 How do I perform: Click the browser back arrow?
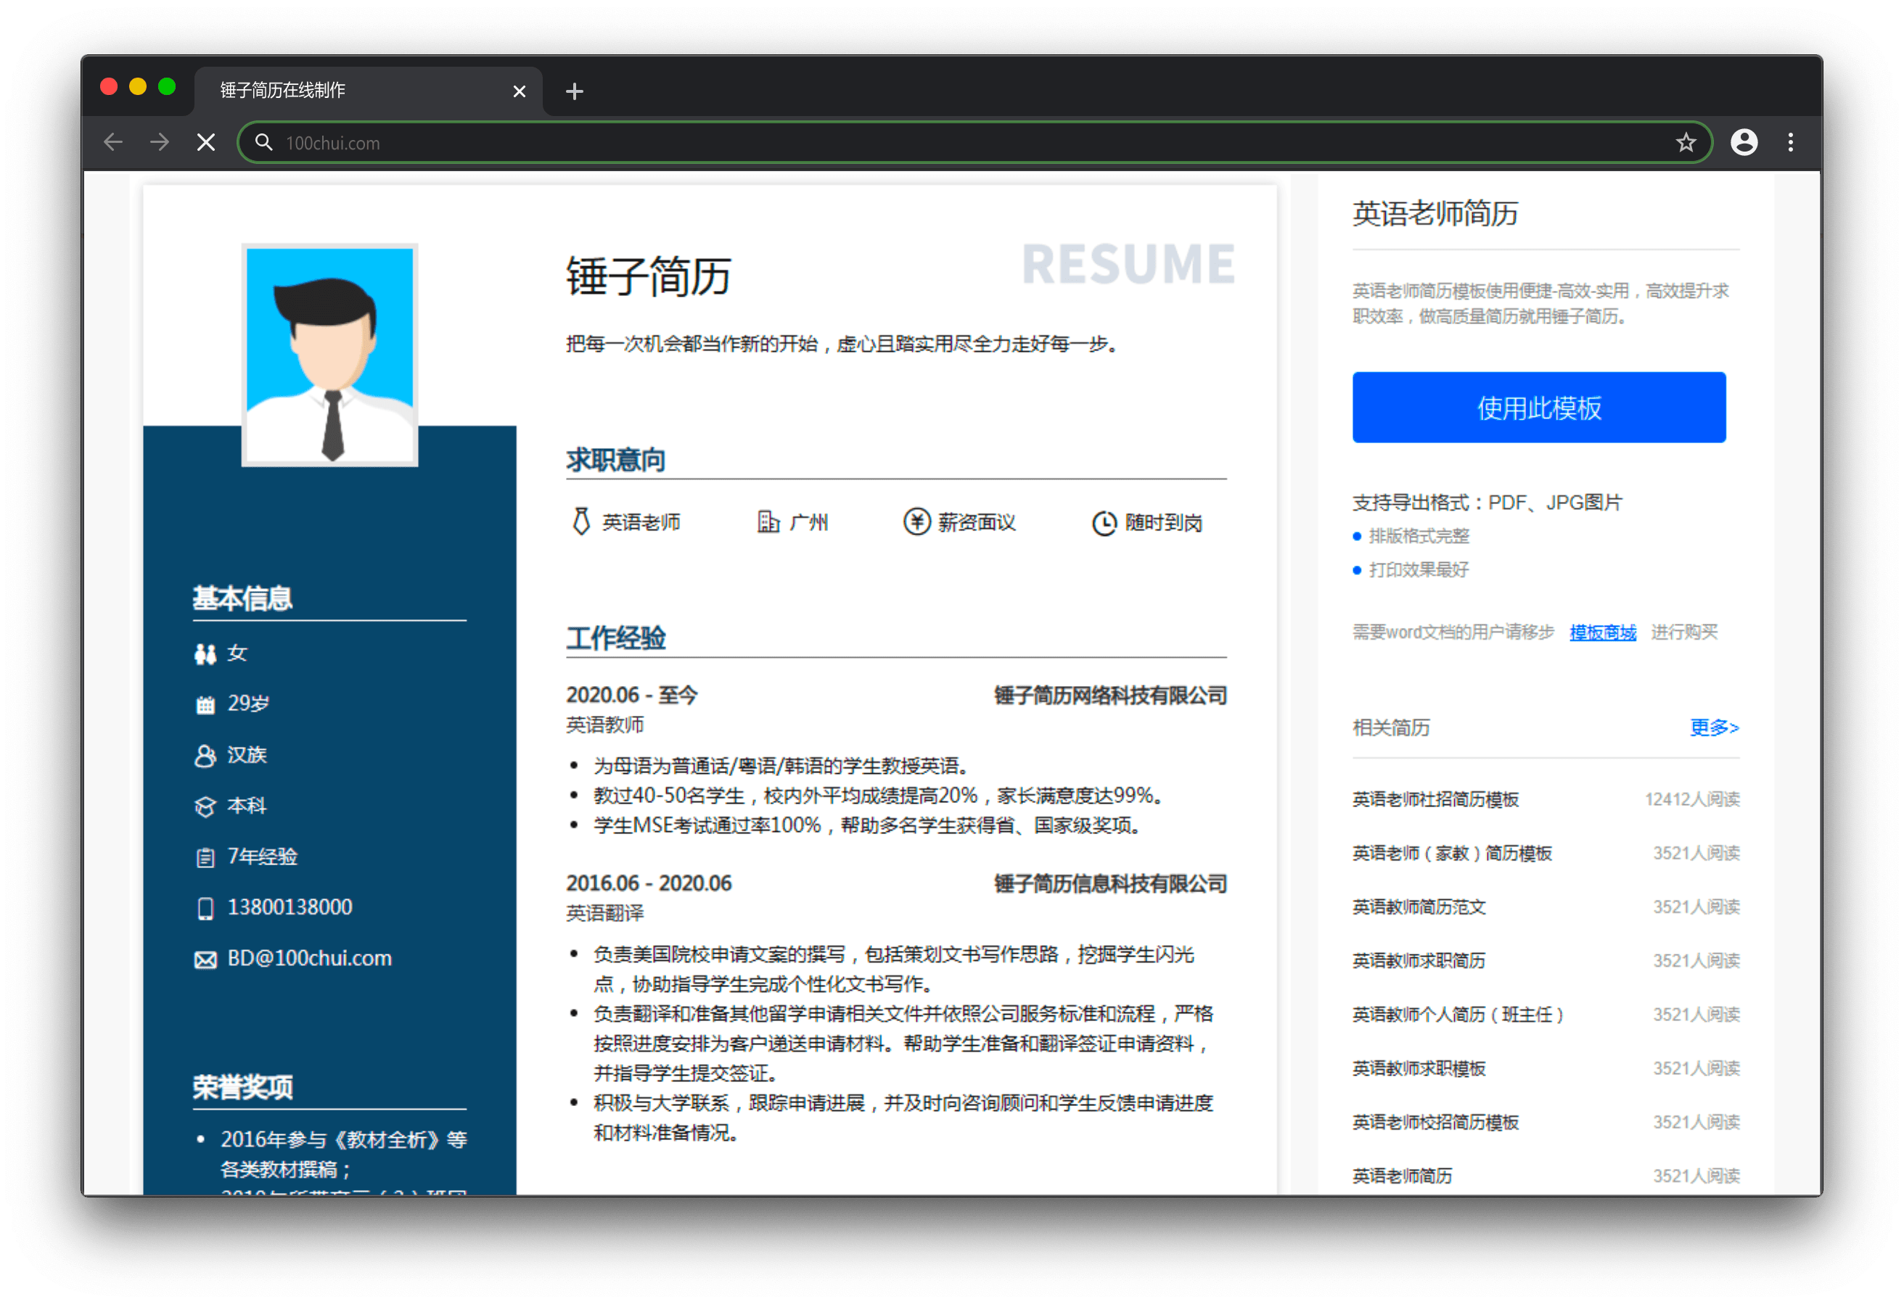tap(113, 143)
